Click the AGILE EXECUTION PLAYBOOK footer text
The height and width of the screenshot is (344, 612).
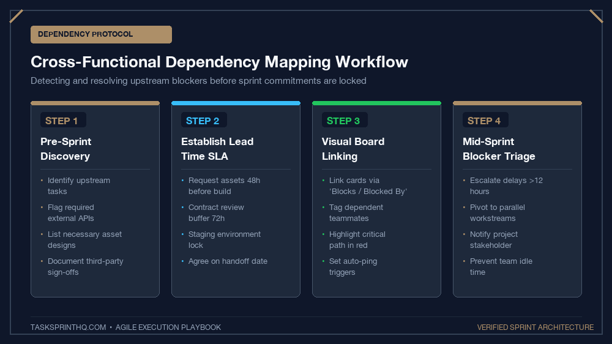tap(168, 327)
